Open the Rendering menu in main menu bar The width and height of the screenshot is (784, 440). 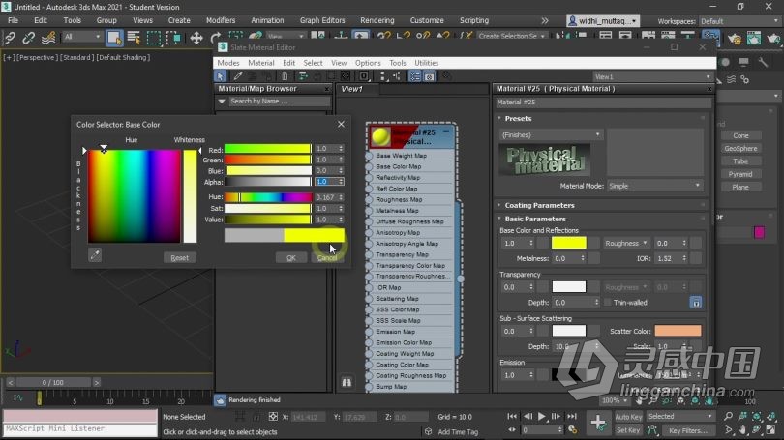point(377,20)
